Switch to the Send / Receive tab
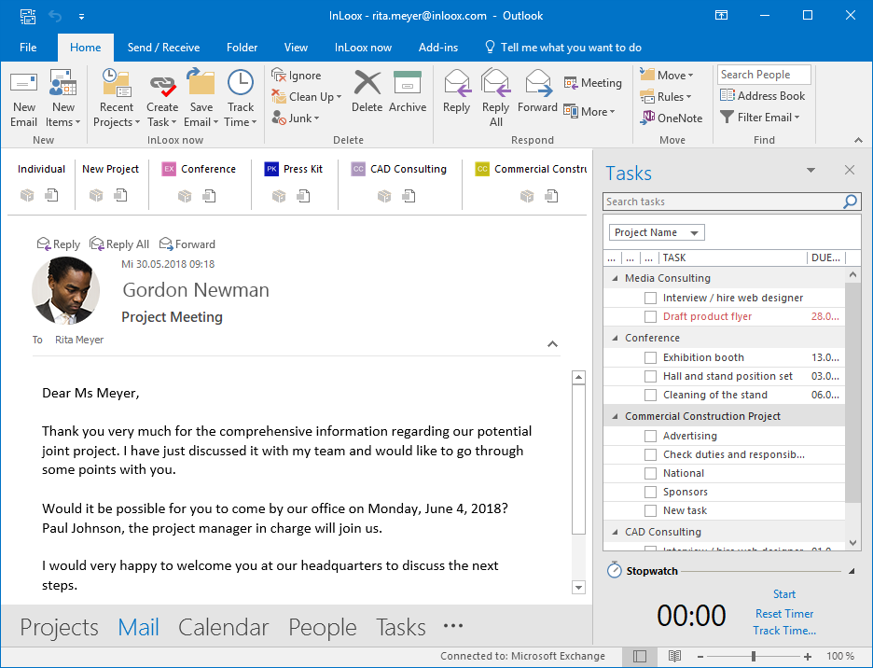Viewport: 873px width, 668px height. (x=163, y=48)
